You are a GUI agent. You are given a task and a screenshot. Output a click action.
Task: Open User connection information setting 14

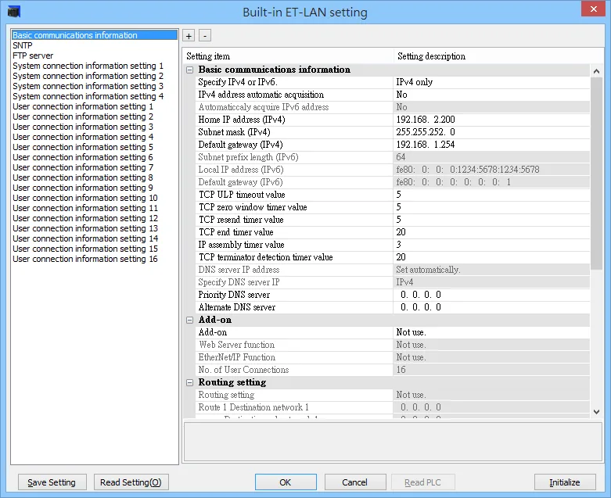coord(85,238)
